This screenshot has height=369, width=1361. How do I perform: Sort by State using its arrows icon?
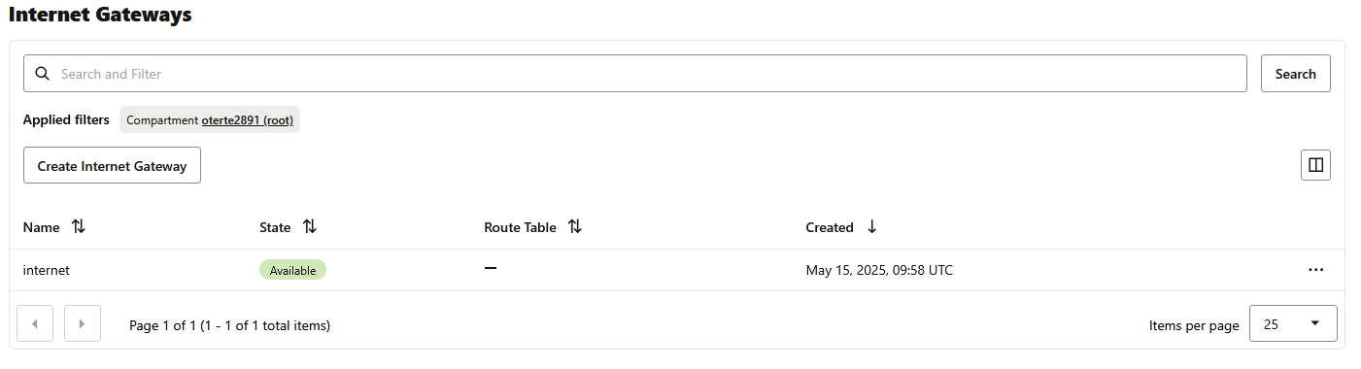[x=309, y=226]
